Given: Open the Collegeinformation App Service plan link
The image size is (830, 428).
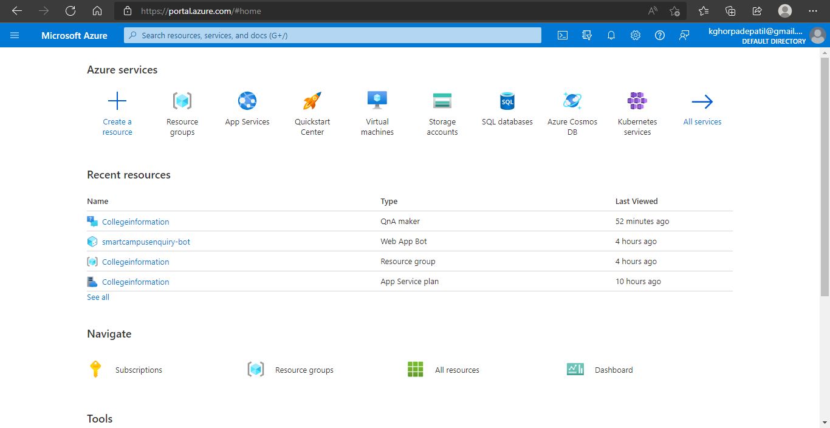Looking at the screenshot, I should tap(135, 282).
